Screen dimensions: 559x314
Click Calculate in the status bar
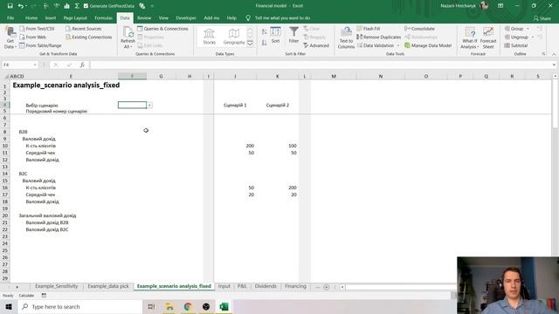tap(26, 296)
